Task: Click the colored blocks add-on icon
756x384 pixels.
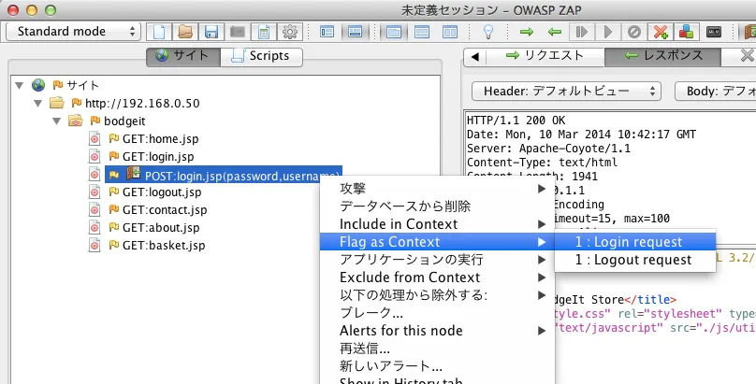Action: (x=686, y=32)
